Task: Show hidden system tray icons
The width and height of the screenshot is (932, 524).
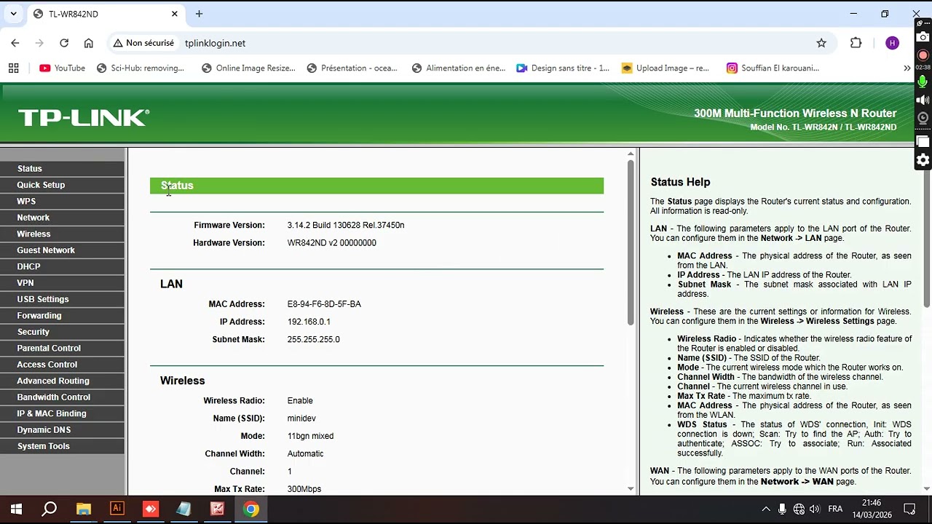Action: coord(766,509)
